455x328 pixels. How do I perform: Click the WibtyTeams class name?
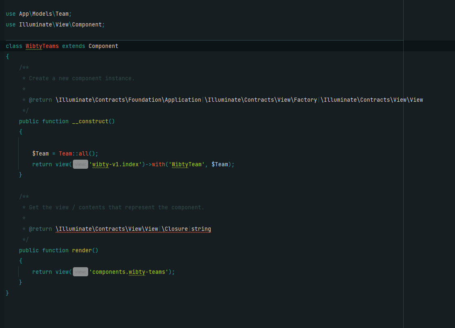[x=42, y=46]
